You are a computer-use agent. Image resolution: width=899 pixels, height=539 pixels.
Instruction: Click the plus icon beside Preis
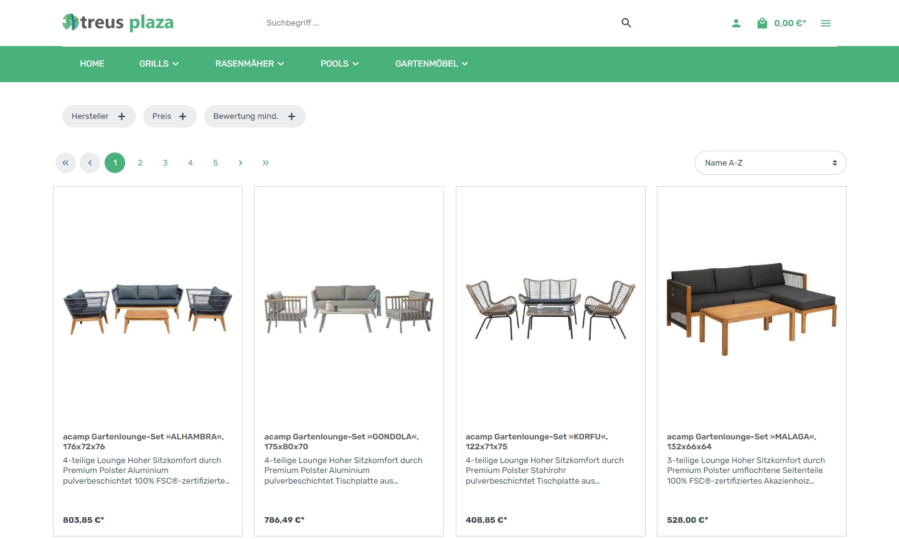182,116
